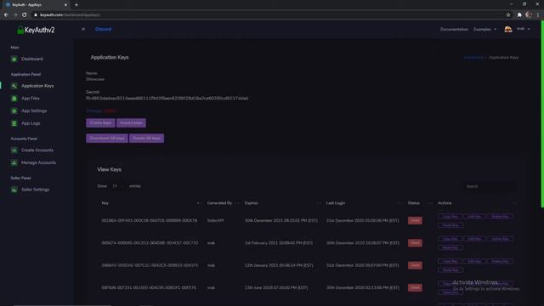Viewport: 544px width, 306px height.
Task: Click the Delete All keys button
Action: (146, 138)
